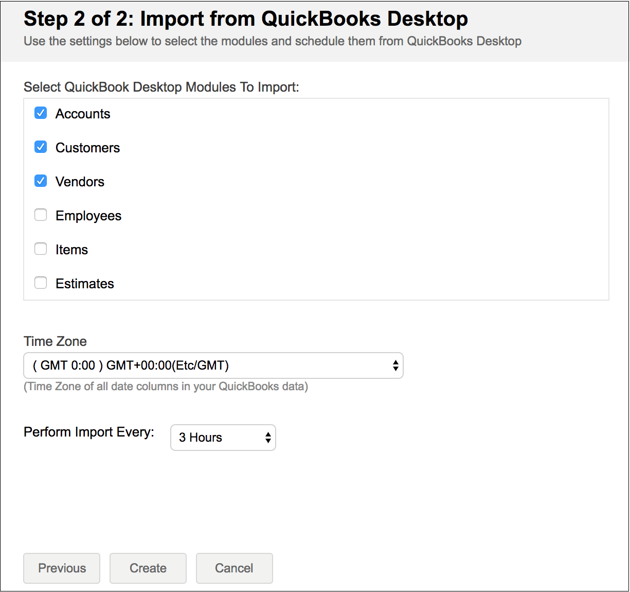The height and width of the screenshot is (592, 630).
Task: Uncheck the Accounts module checkbox
Action: (x=41, y=113)
